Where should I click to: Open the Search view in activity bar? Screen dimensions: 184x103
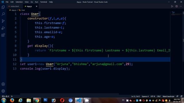[3, 14]
